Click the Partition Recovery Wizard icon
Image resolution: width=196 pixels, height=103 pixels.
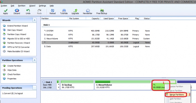(4, 43)
